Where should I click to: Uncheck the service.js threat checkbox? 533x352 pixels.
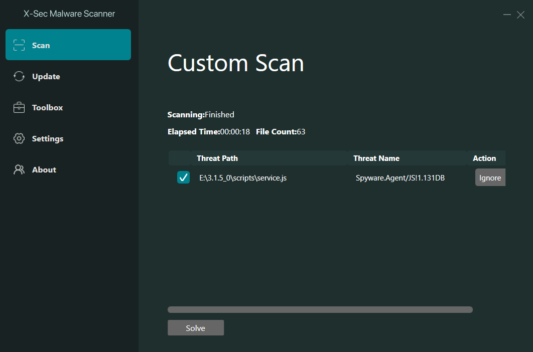click(x=183, y=178)
